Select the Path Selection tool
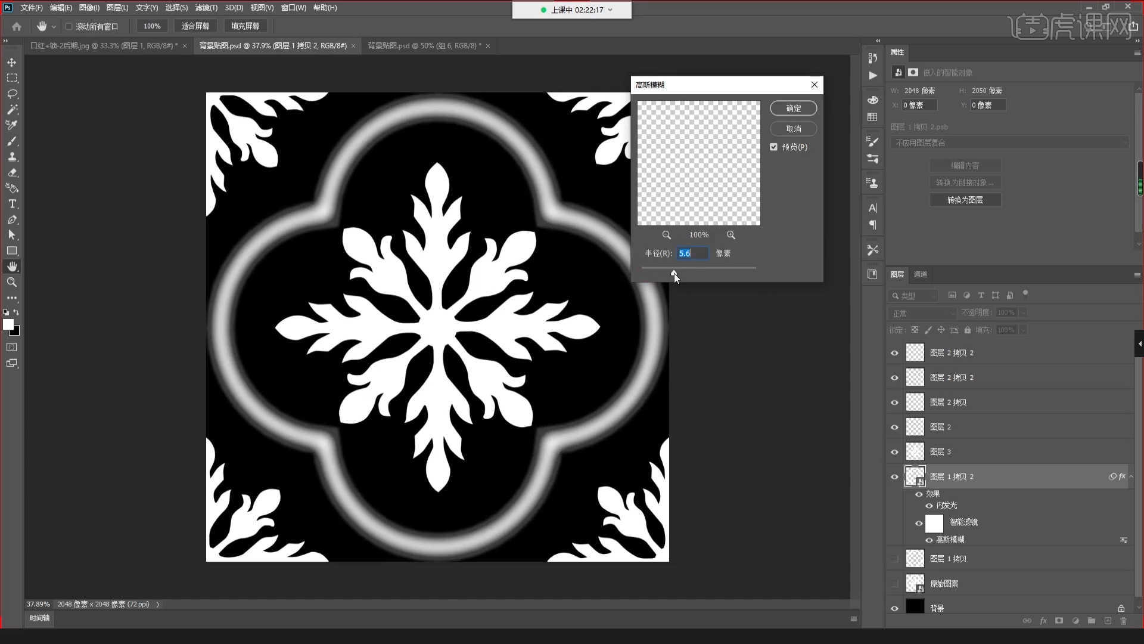This screenshot has height=644, width=1144. 12,235
